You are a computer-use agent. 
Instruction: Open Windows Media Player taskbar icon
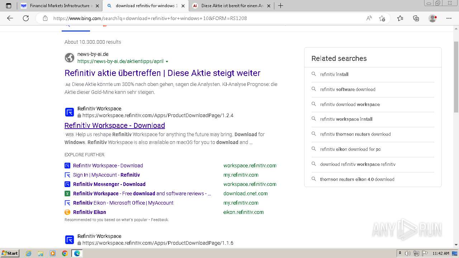pos(53,253)
